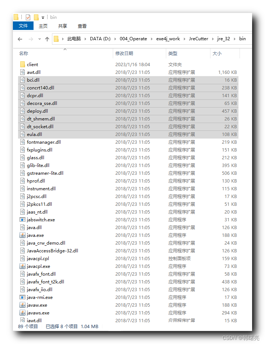
Task: Click the eula.dll file icon
Action: pos(22,134)
